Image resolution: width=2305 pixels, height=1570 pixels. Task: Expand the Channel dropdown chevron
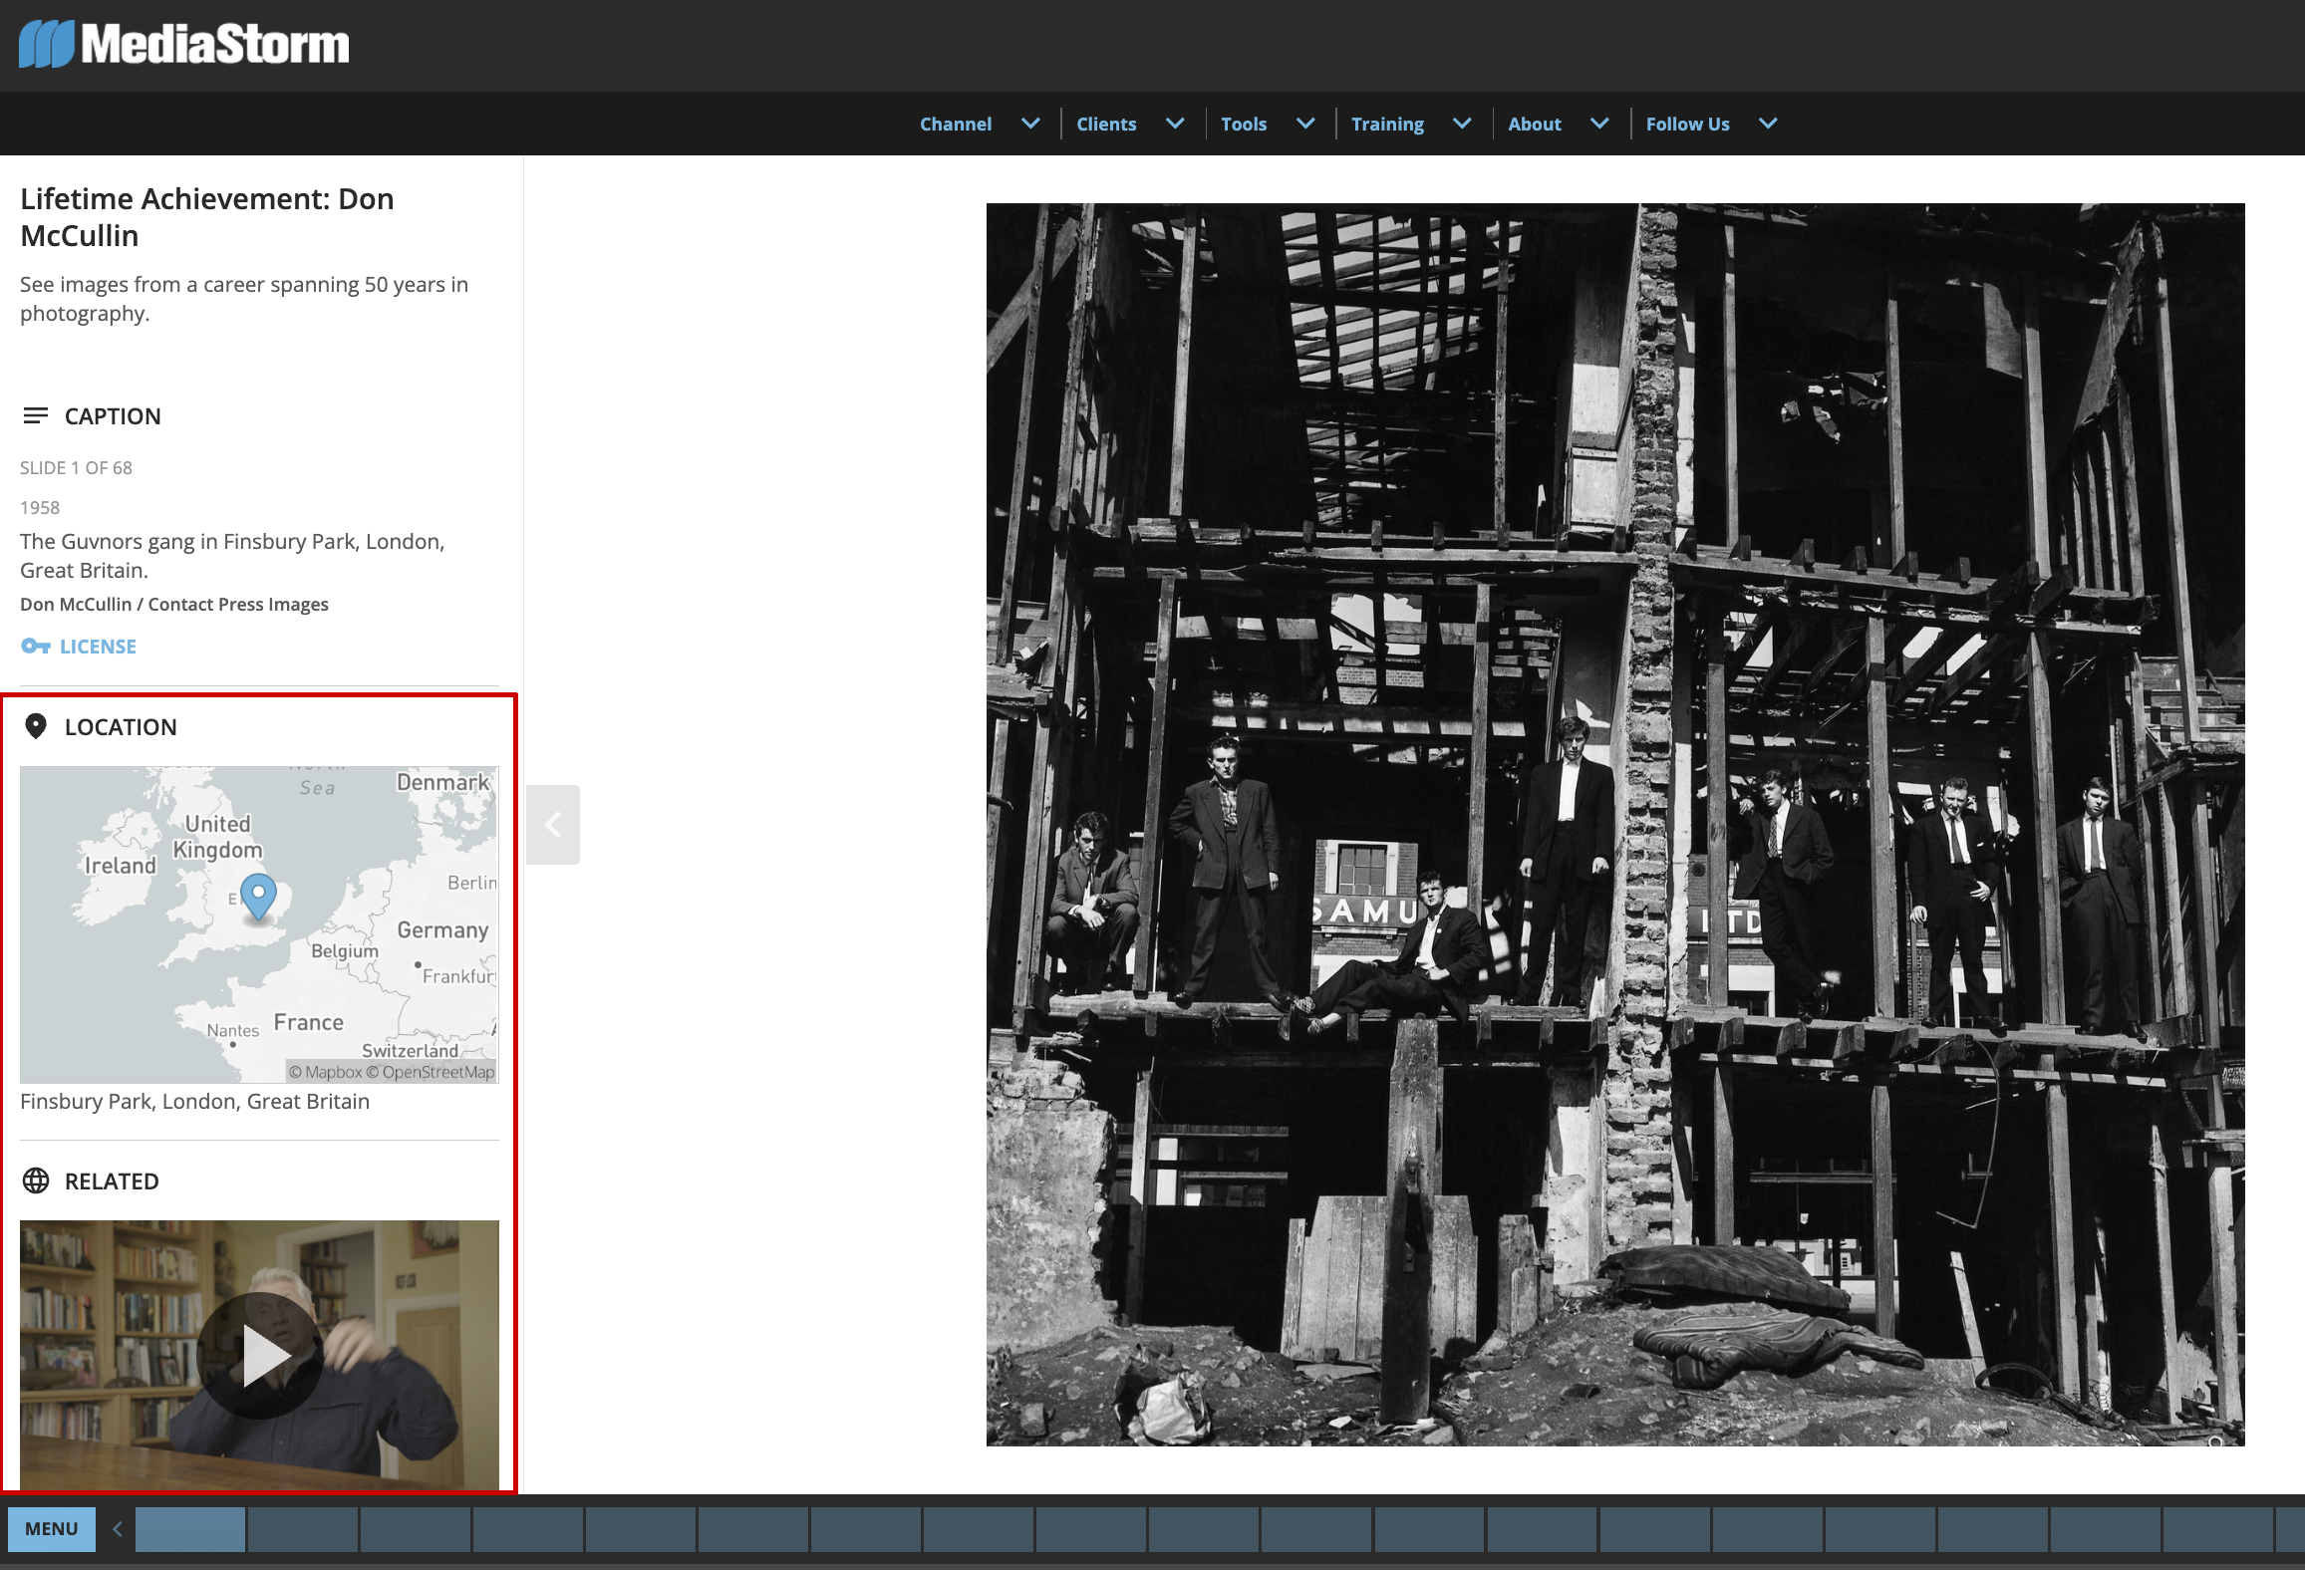pyautogui.click(x=1030, y=124)
